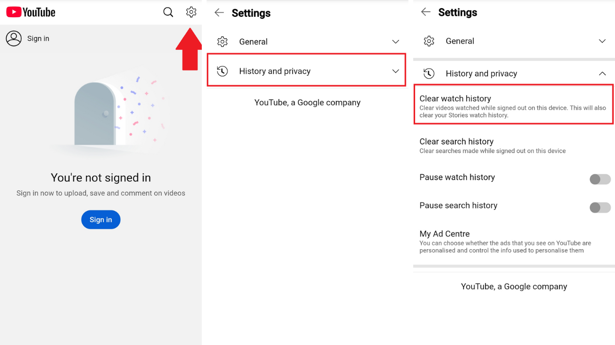Click the YouTube logo
Screen dimensions: 615x345
tap(30, 12)
